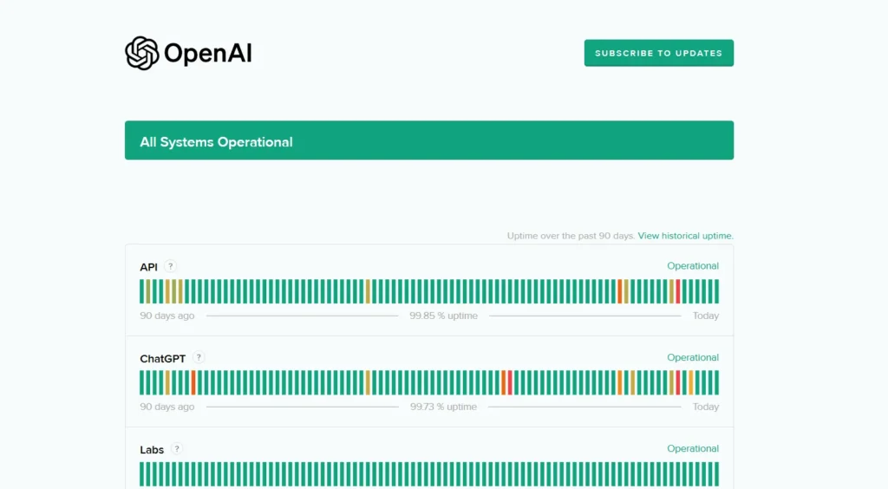888x489 pixels.
Task: Click 'Uptime over the past 90 days' text
Action: [x=571, y=236]
